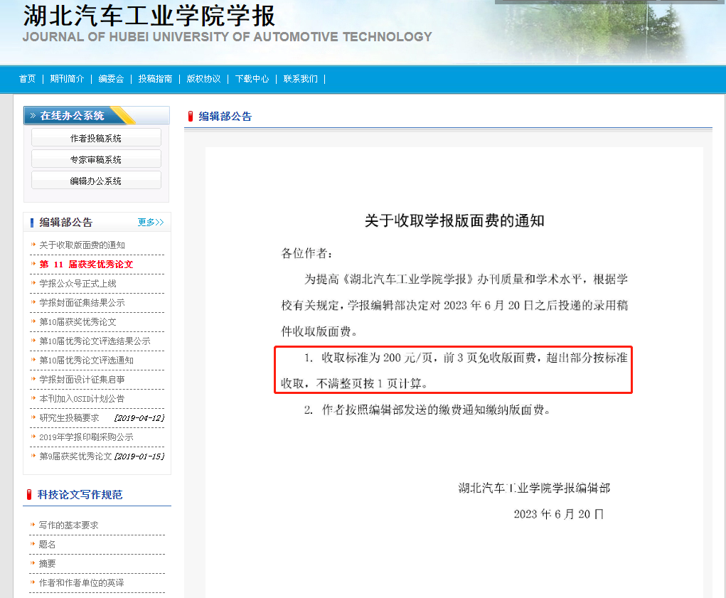Click the salutation 各位作者:
The height and width of the screenshot is (598, 726).
[306, 253]
